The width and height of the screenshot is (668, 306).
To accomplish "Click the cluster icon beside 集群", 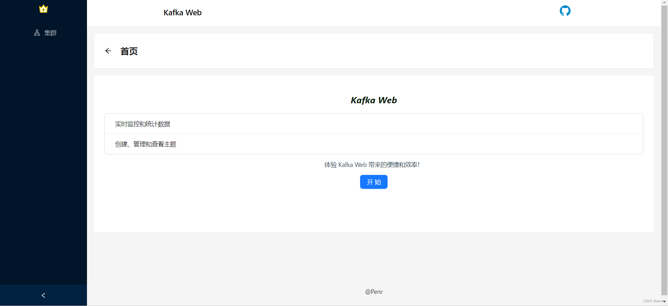I will tap(37, 33).
